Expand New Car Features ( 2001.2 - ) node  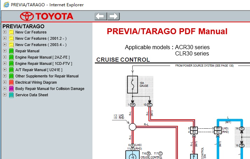[5, 38]
